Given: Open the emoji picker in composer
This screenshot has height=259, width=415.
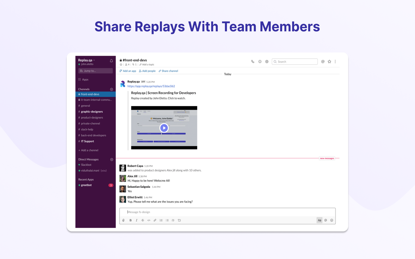Looking at the screenshot, I should [x=332, y=220].
